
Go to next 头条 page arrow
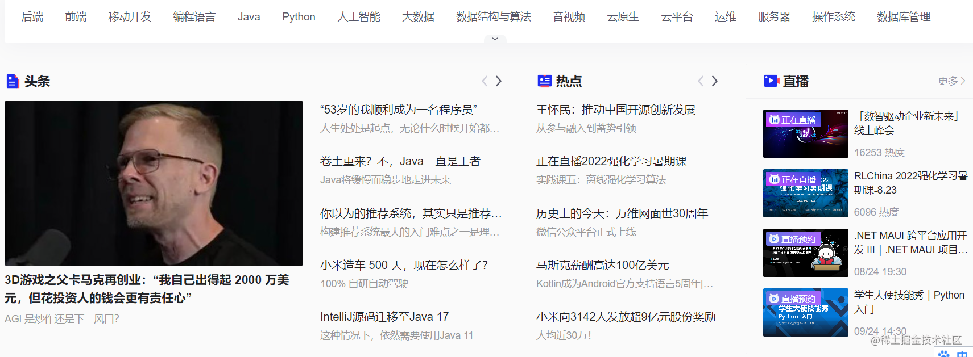pos(499,81)
